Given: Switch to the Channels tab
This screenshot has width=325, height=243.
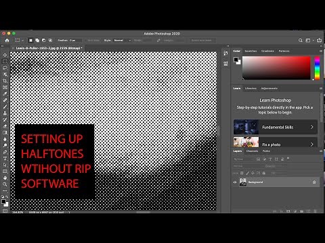Looking at the screenshot, I should [252, 151].
